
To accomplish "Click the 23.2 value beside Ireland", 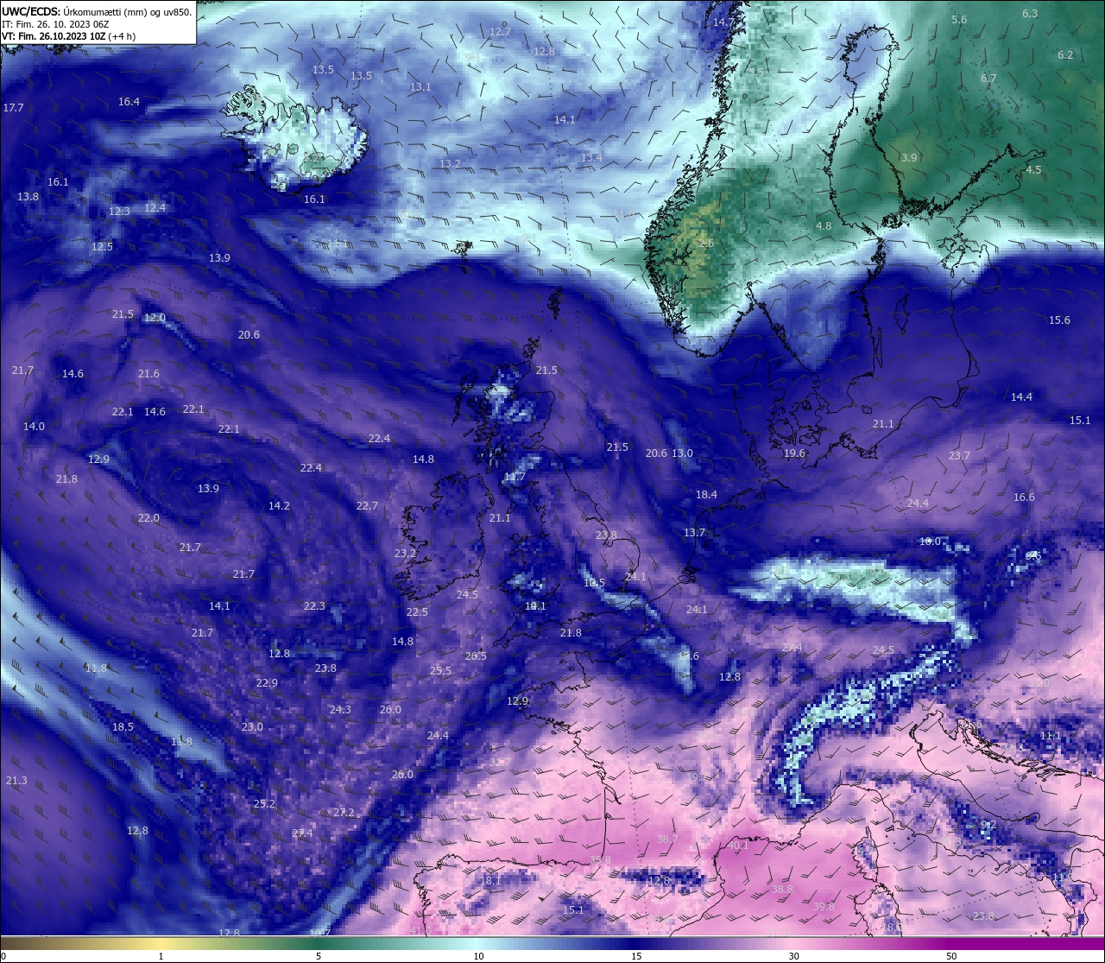I will [x=405, y=554].
